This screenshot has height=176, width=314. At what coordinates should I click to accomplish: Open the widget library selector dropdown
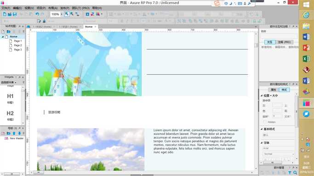9,82
